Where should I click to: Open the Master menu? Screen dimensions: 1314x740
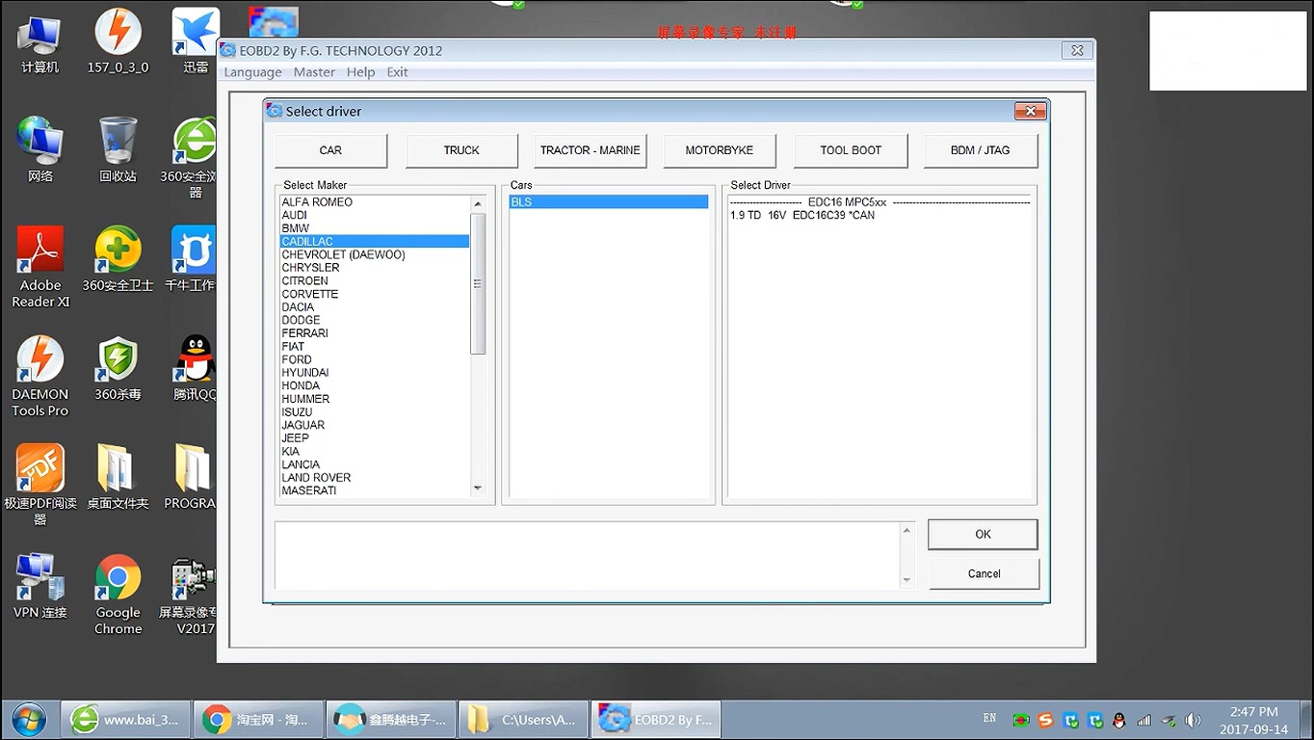pyautogui.click(x=314, y=72)
